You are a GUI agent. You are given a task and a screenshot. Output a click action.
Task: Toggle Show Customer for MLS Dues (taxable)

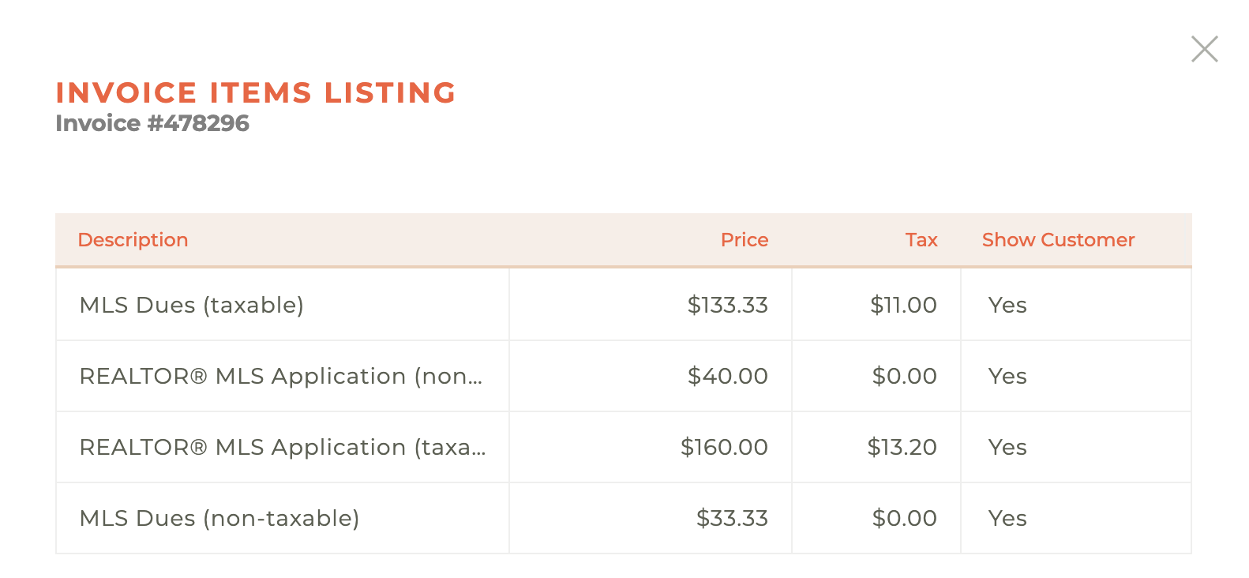tap(1007, 305)
